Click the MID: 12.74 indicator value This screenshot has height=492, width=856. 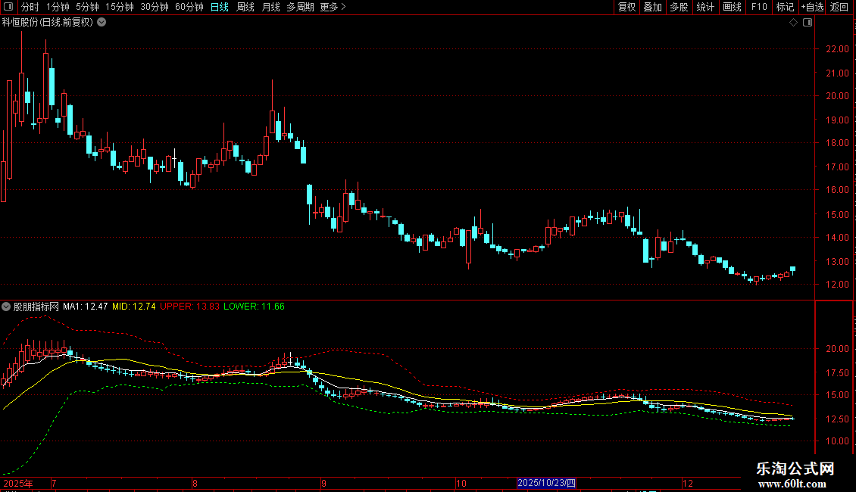134,307
